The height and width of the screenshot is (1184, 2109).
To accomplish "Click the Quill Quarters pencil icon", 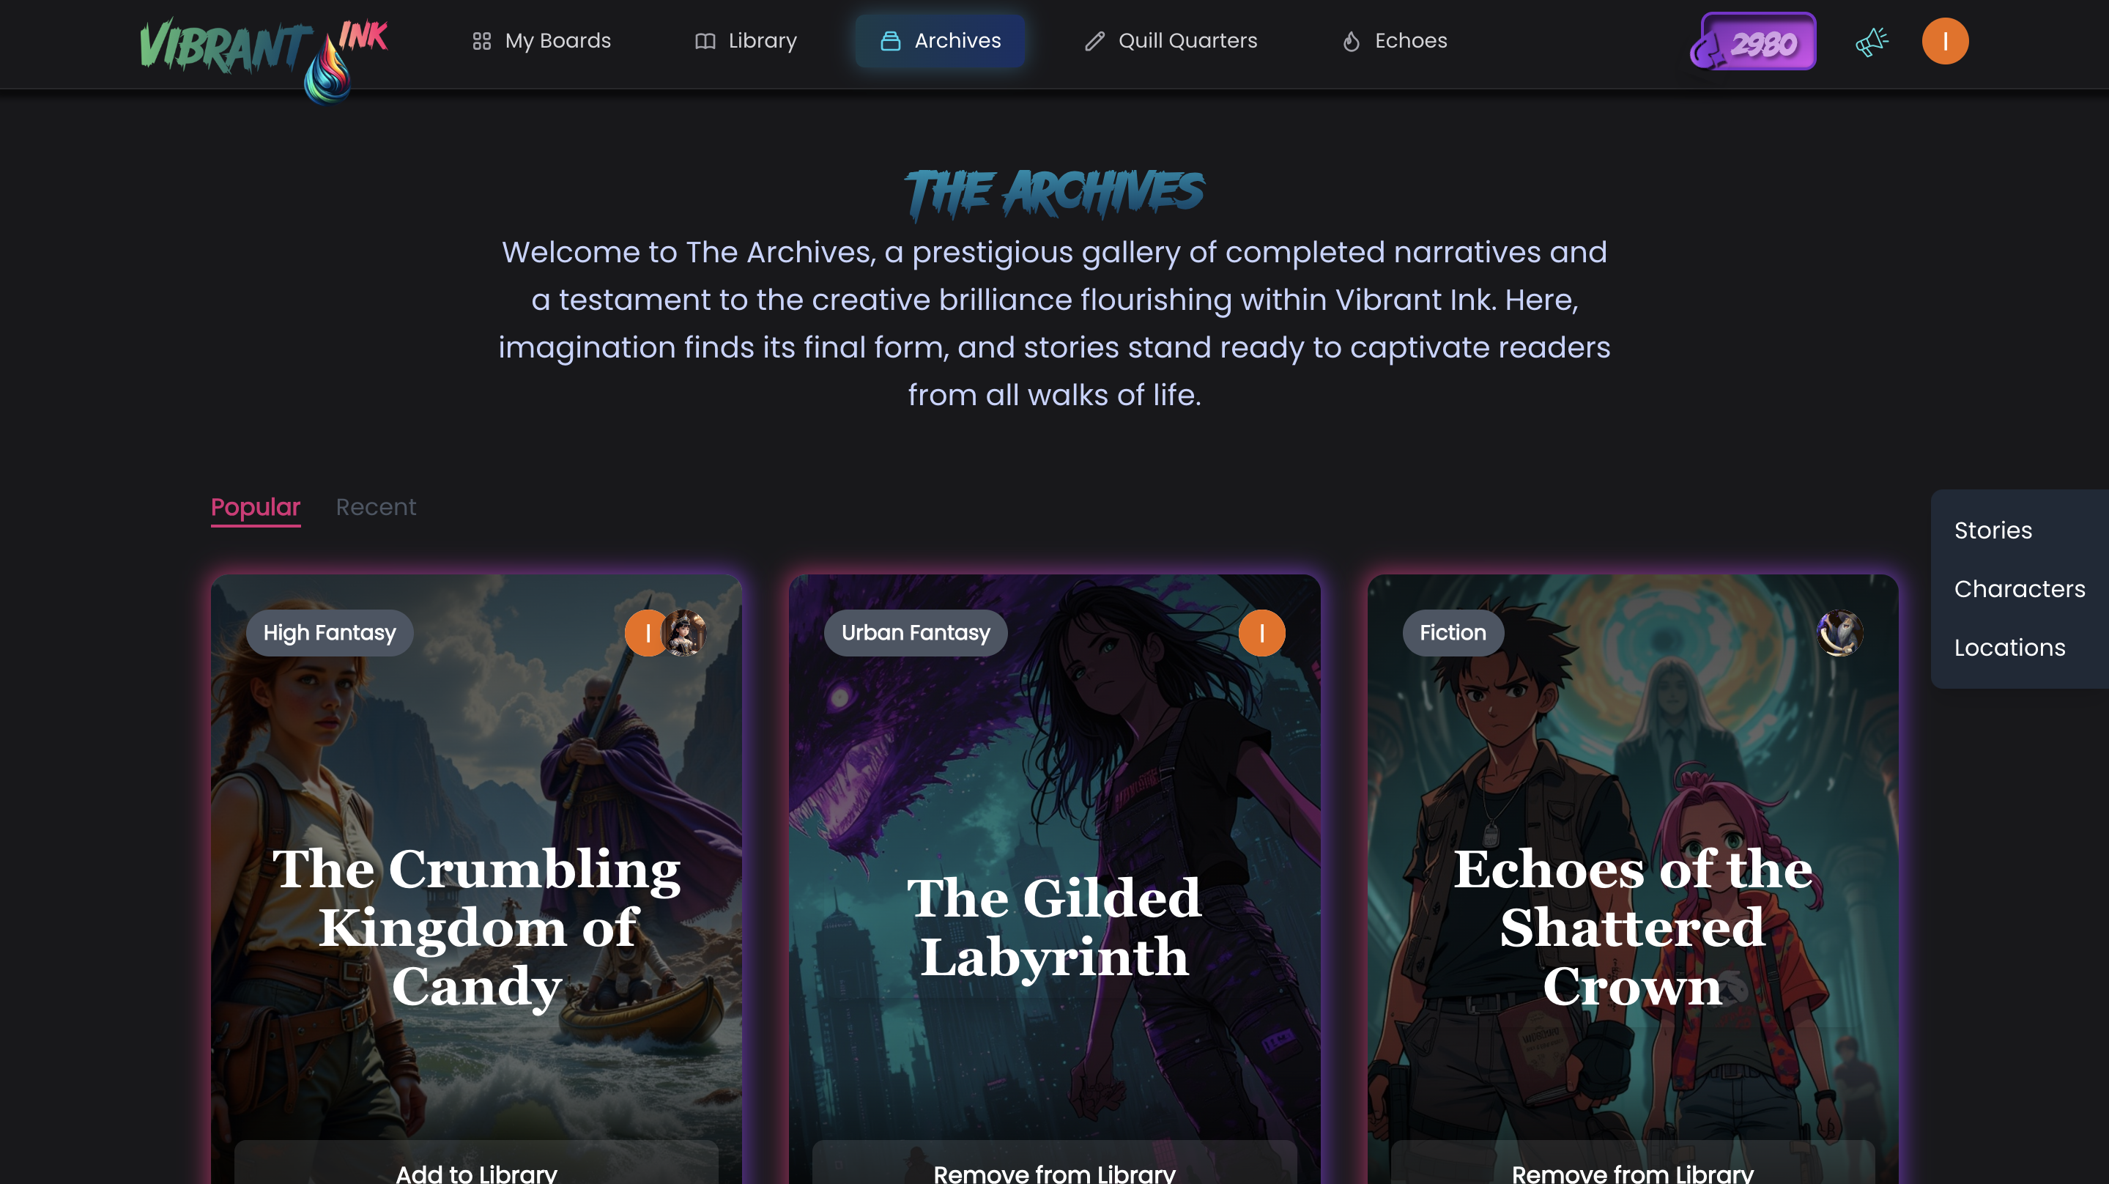I will [x=1094, y=41].
